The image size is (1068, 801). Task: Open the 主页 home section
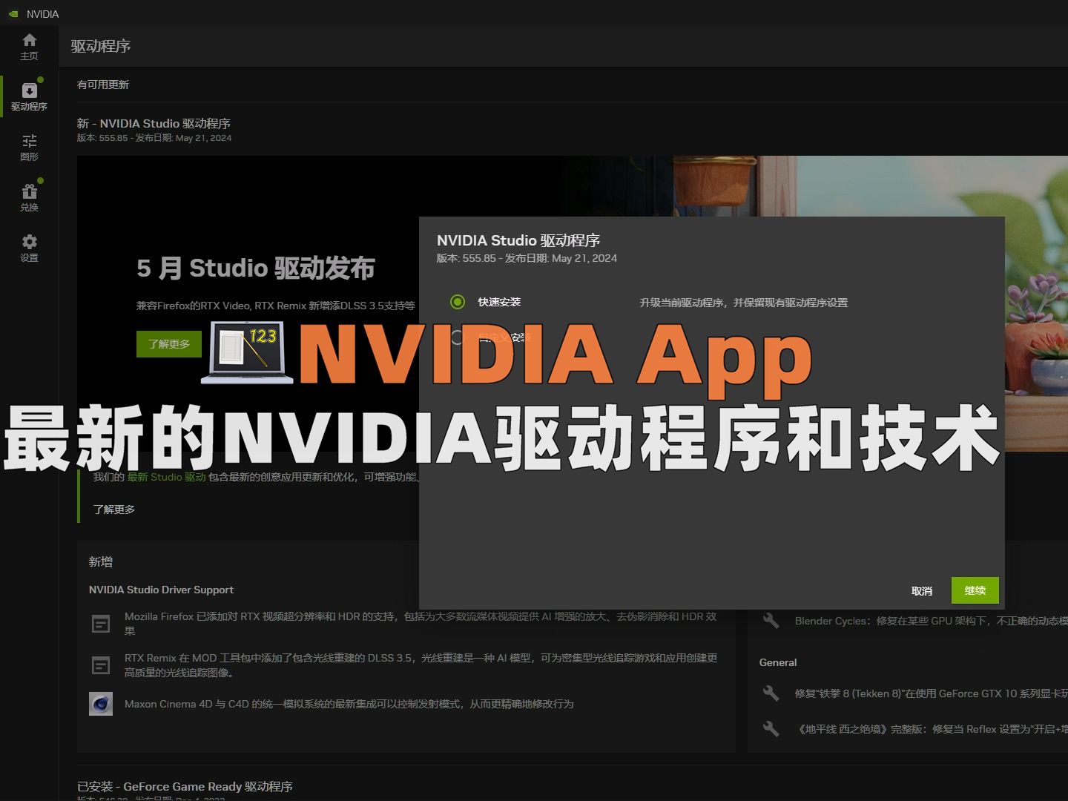29,47
